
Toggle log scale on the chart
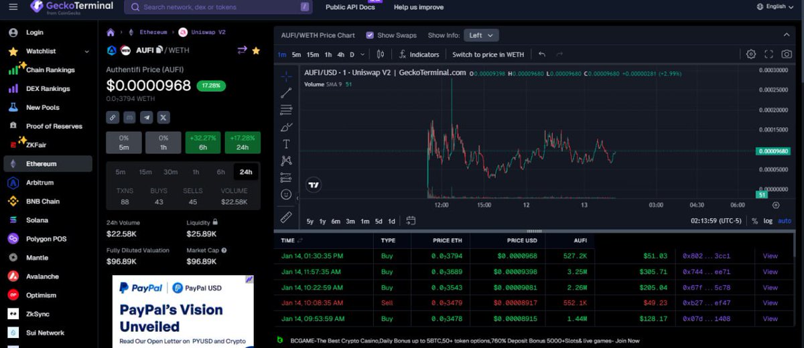tap(767, 221)
